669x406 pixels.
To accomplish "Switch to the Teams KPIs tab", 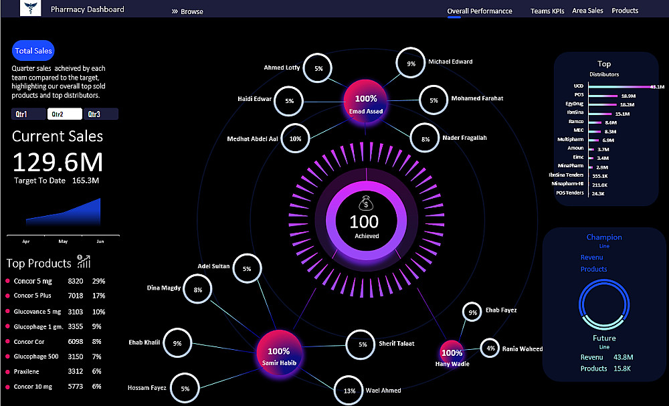I will click(x=547, y=11).
